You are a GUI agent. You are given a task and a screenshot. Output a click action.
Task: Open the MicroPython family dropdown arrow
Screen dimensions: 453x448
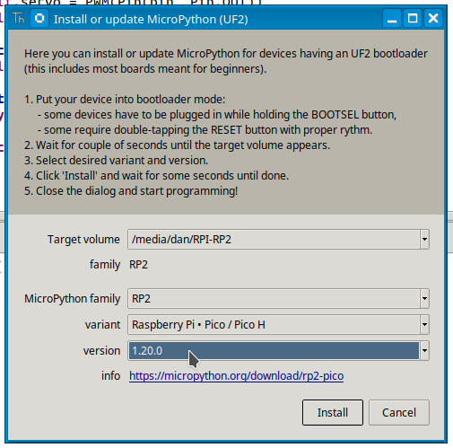tap(424, 298)
